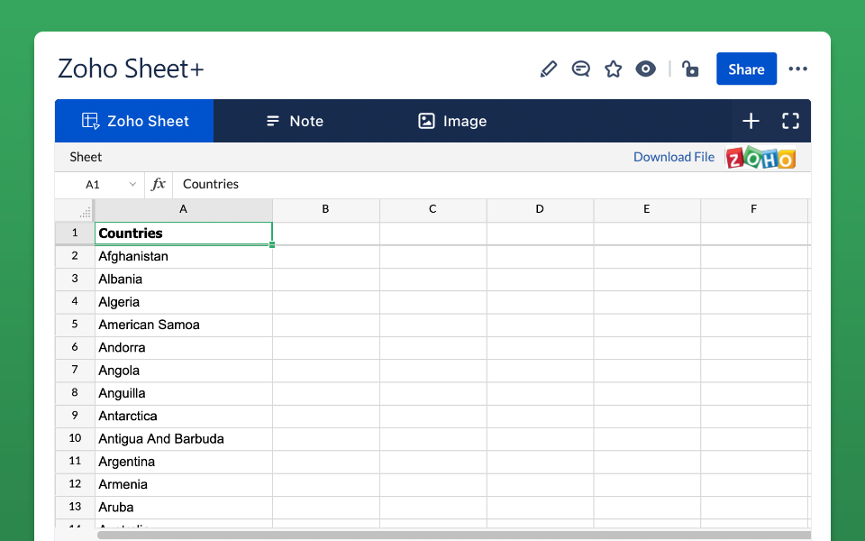Click the pencil edit icon
Viewport: 865px width, 541px height.
coord(549,69)
